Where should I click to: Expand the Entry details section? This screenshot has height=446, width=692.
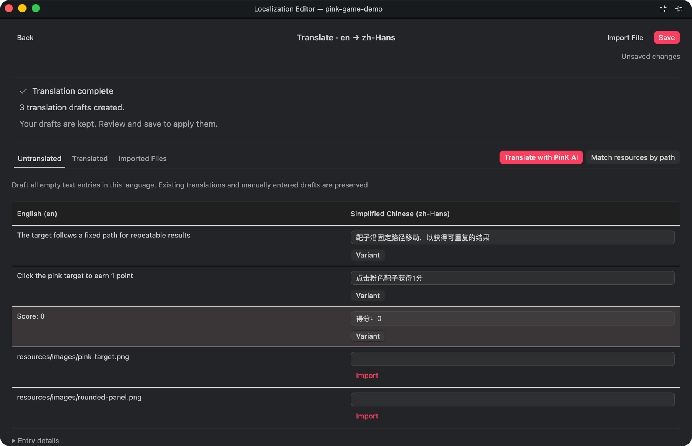coord(35,441)
